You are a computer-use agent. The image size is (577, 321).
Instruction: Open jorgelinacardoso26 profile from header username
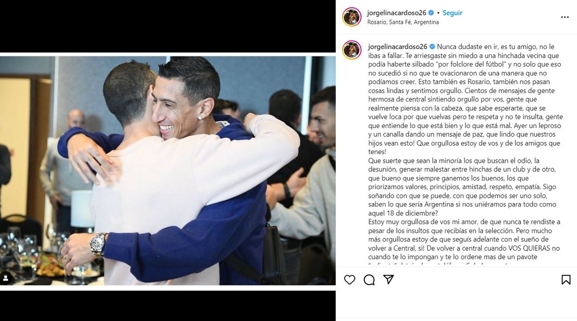pyautogui.click(x=397, y=13)
